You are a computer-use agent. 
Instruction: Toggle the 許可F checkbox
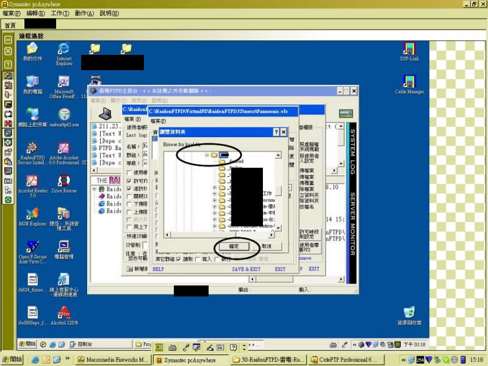click(x=129, y=181)
